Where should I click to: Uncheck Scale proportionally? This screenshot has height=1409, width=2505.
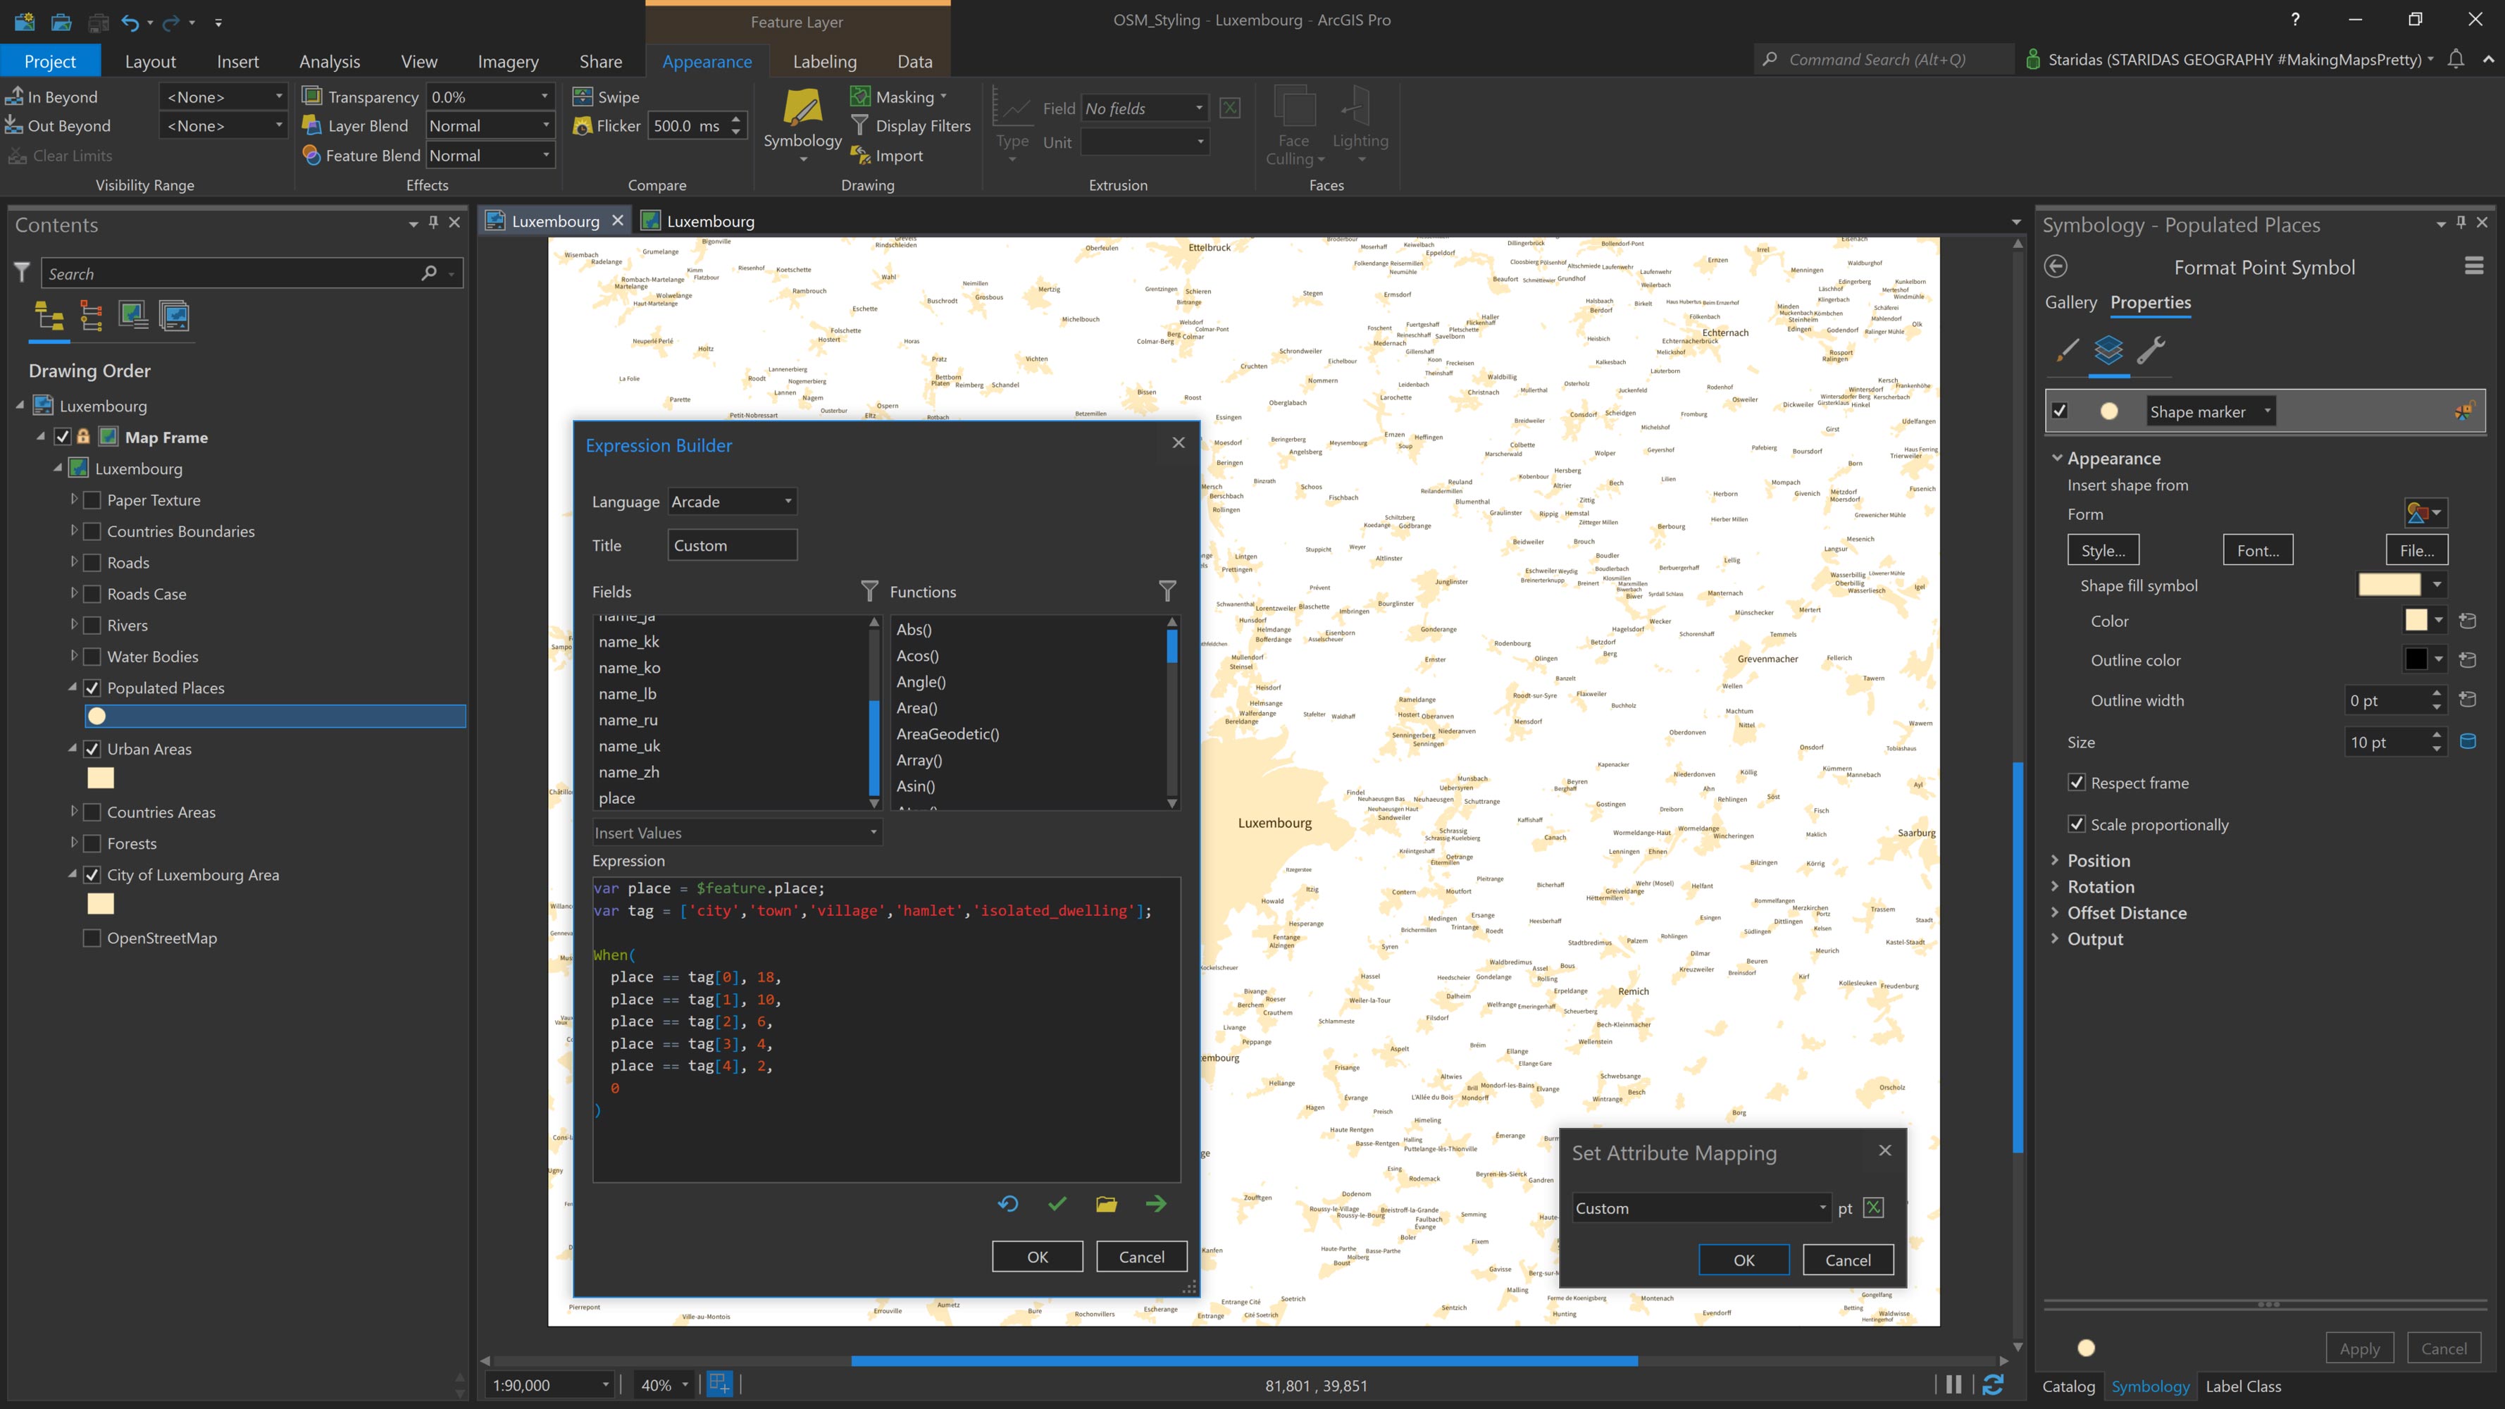(2077, 824)
